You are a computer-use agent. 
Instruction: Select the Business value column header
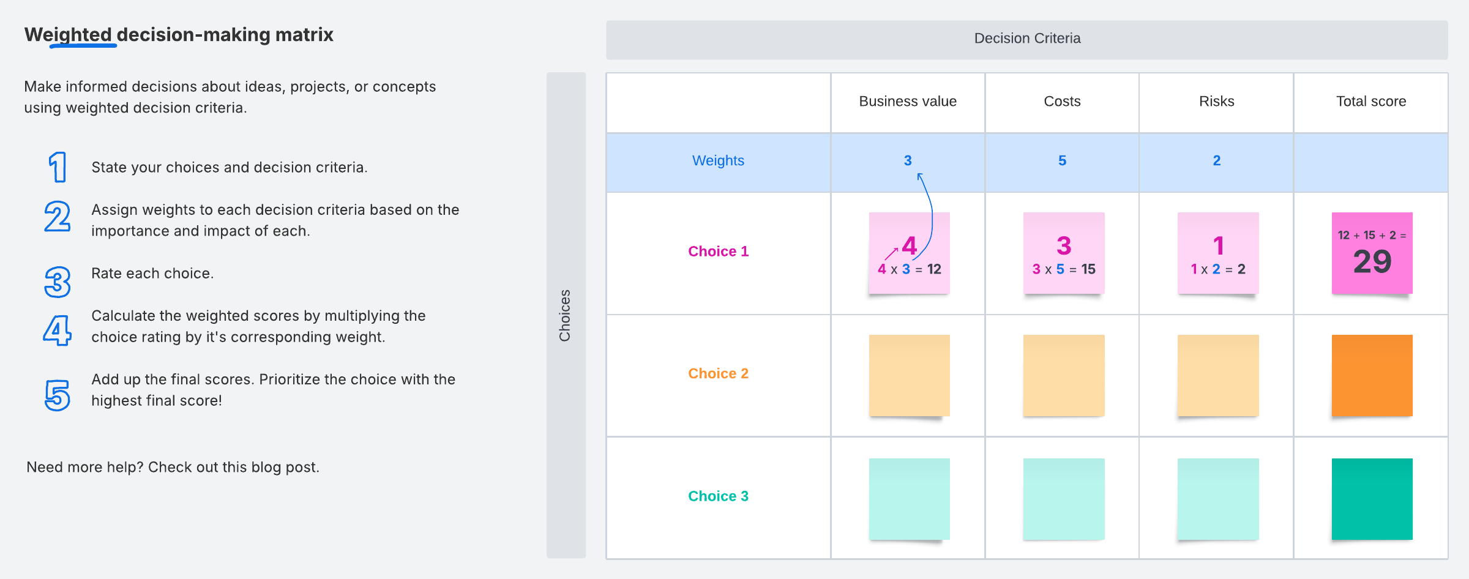pyautogui.click(x=907, y=102)
